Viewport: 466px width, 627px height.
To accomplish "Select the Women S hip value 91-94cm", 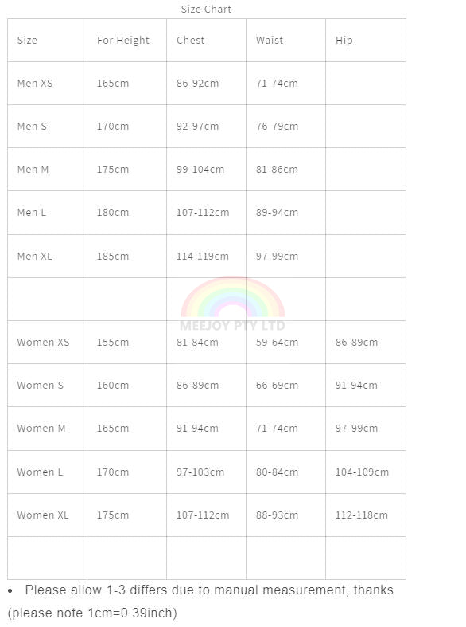I will click(x=356, y=386).
